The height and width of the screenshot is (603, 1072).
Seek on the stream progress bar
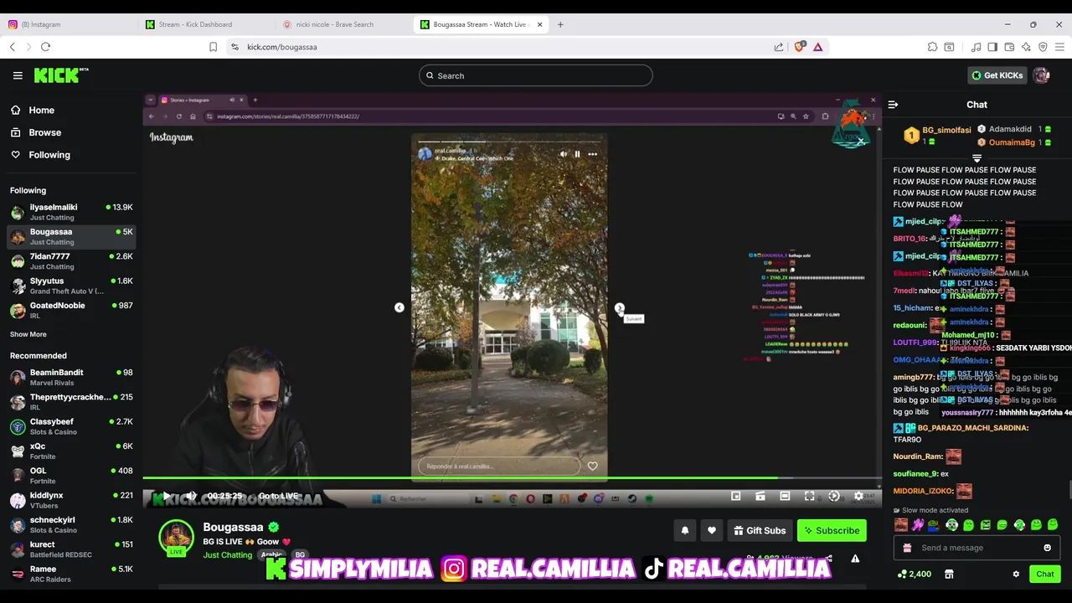(512, 478)
